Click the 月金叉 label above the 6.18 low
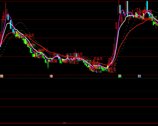The width and height of the screenshot is (158, 126). click(x=98, y=59)
